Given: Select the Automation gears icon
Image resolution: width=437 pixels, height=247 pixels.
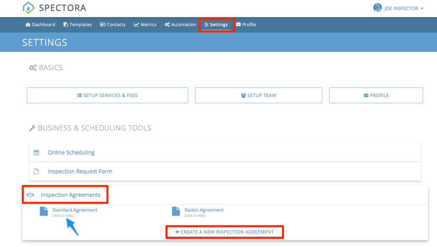Looking at the screenshot, I should click(x=167, y=24).
